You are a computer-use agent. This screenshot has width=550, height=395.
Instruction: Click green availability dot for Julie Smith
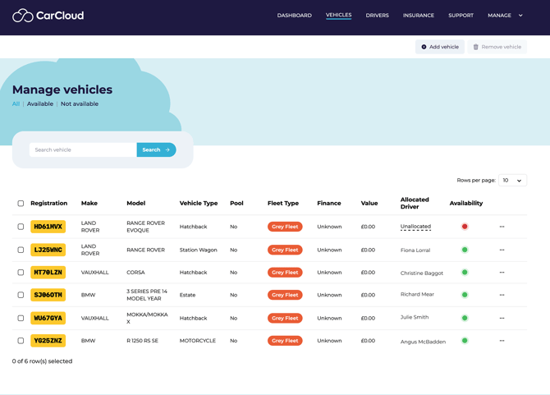pyautogui.click(x=465, y=318)
